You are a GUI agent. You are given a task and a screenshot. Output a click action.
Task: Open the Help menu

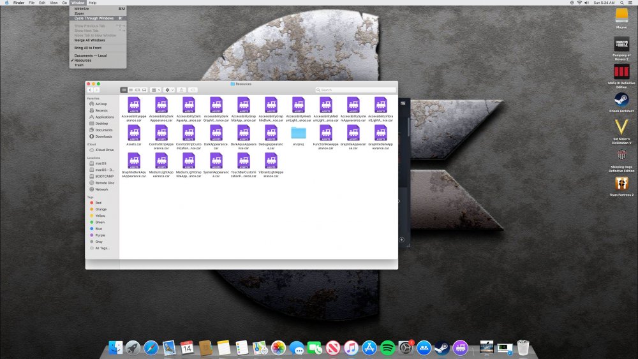[x=93, y=3]
